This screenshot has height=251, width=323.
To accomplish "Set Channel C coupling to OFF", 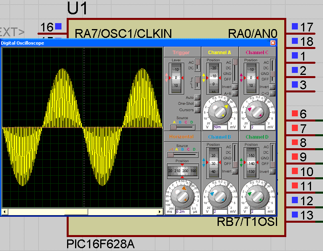I will [273, 79].
